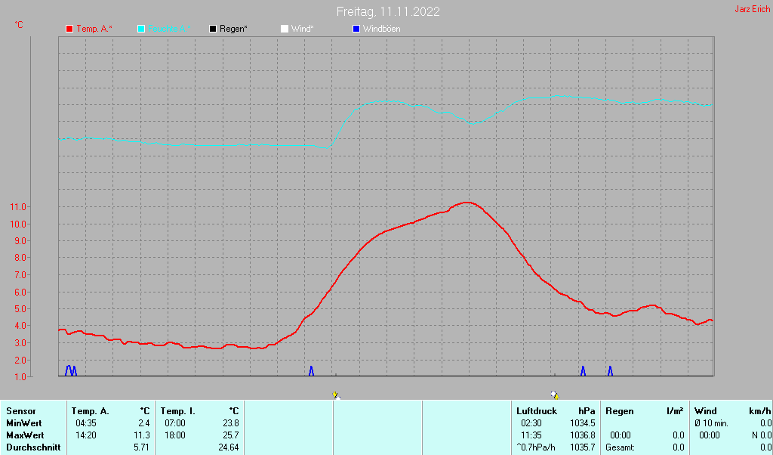
Task: Click the white Wind legend square
Action: pyautogui.click(x=285, y=29)
